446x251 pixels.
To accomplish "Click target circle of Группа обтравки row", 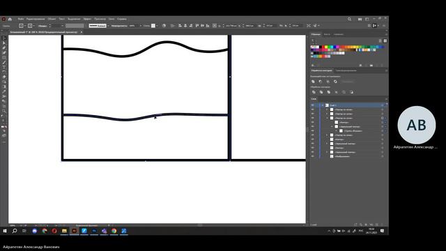I will (x=382, y=131).
